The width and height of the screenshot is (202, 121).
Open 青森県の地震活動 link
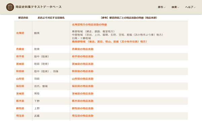[82, 49]
